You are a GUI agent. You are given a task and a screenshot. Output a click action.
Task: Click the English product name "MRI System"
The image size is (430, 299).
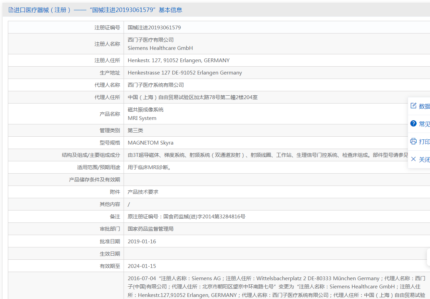pos(142,118)
